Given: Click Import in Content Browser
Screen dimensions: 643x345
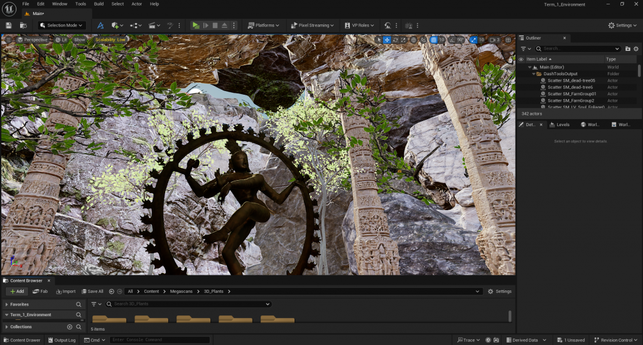Looking at the screenshot, I should coord(66,291).
